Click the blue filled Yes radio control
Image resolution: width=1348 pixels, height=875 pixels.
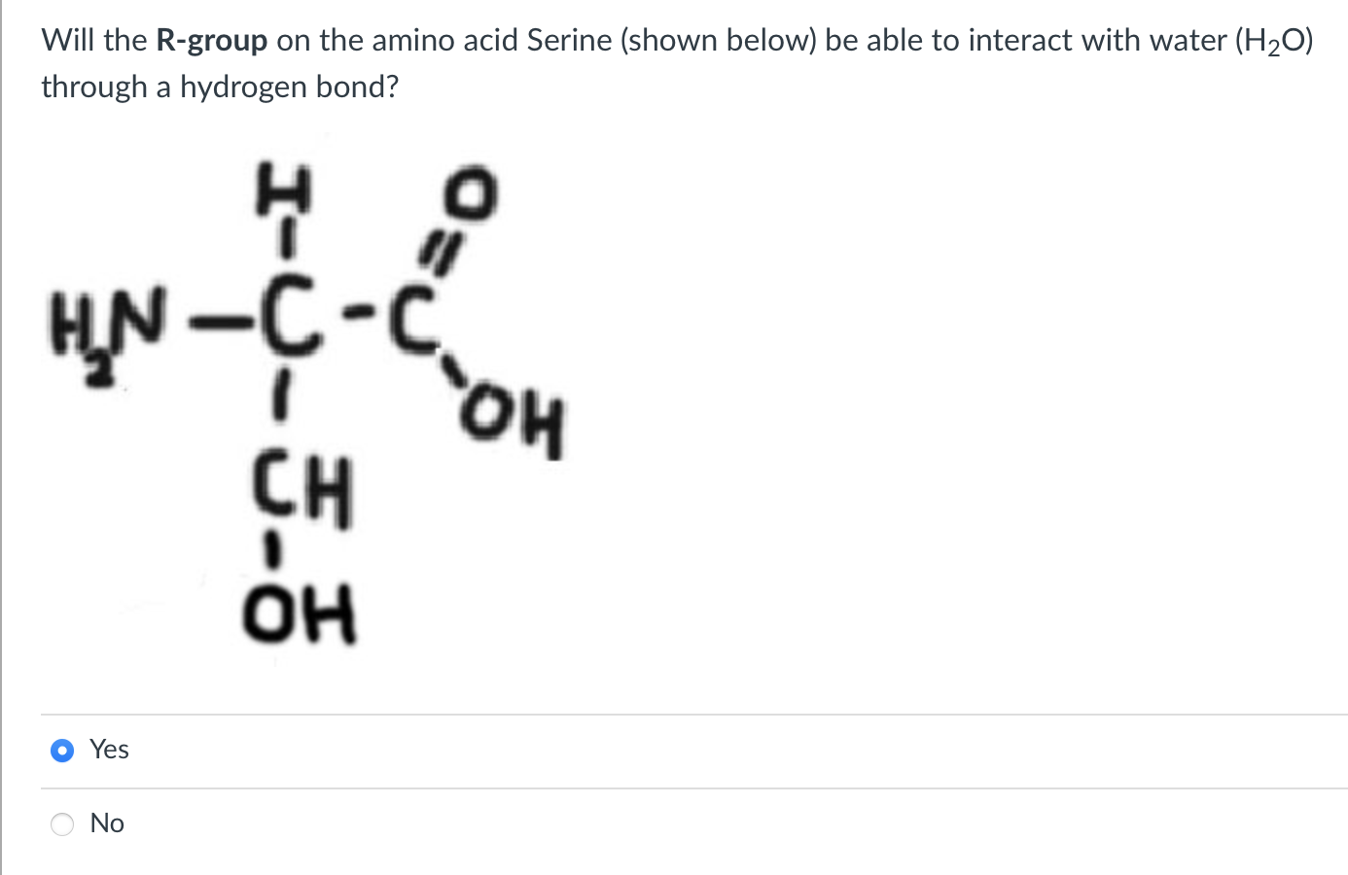pyautogui.click(x=61, y=750)
